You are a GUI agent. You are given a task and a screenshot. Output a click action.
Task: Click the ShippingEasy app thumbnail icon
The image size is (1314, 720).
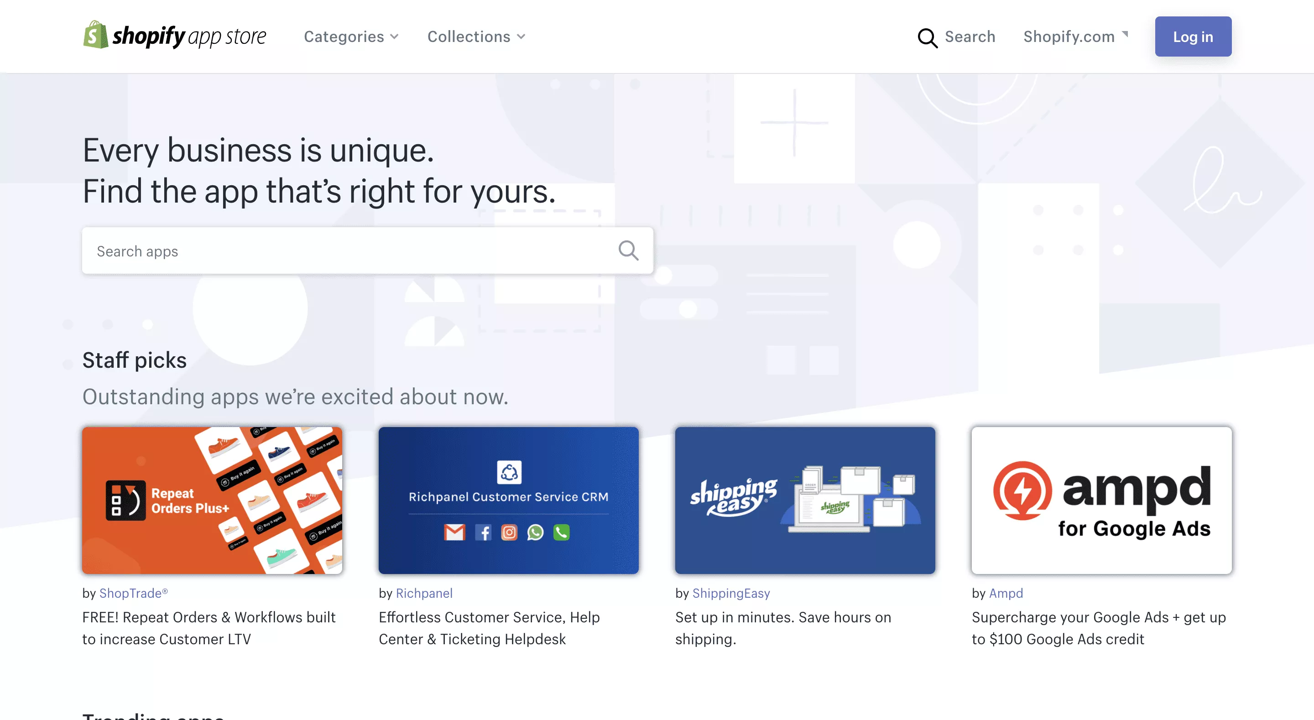pos(805,499)
